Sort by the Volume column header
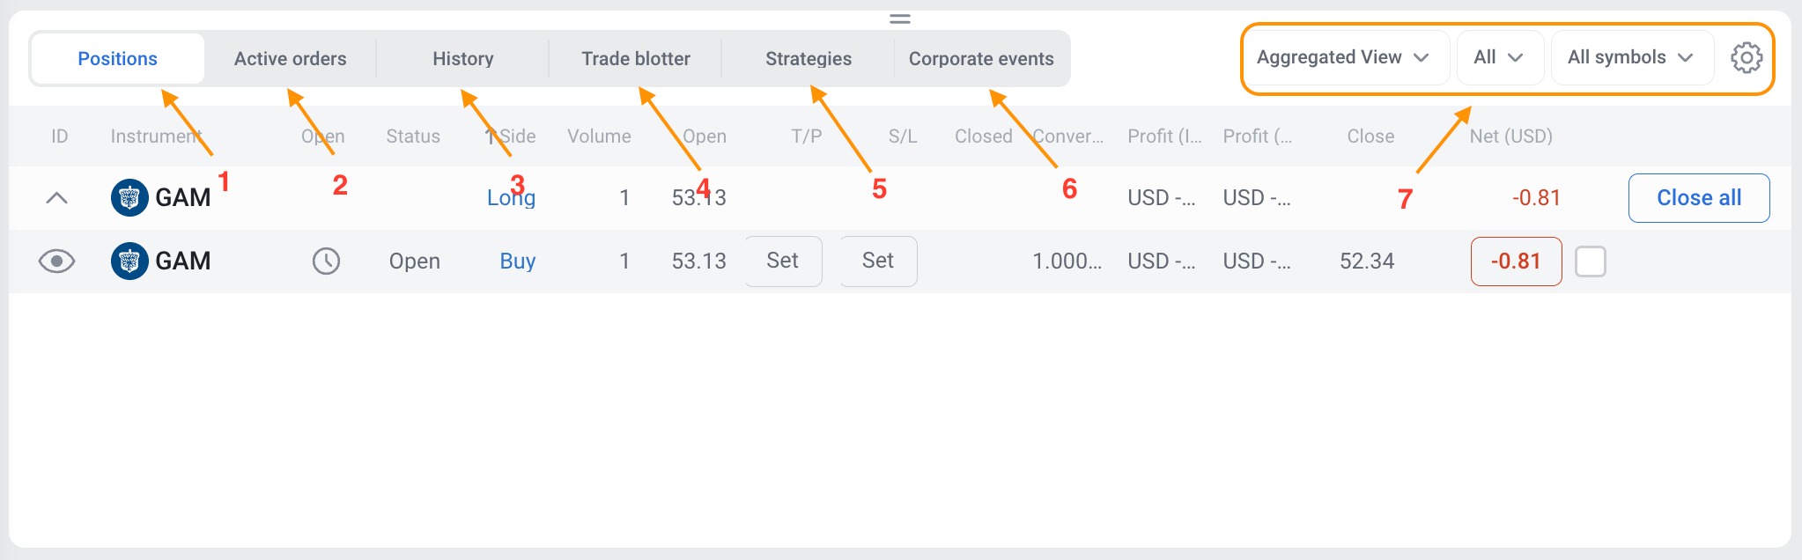Screen dimensions: 1802x560 click(599, 136)
